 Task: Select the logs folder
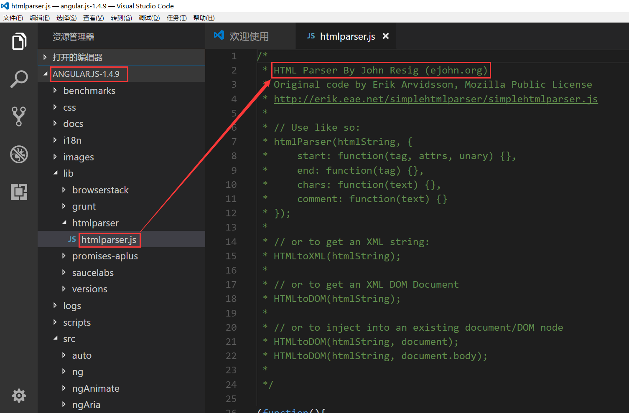pyautogui.click(x=121, y=306)
